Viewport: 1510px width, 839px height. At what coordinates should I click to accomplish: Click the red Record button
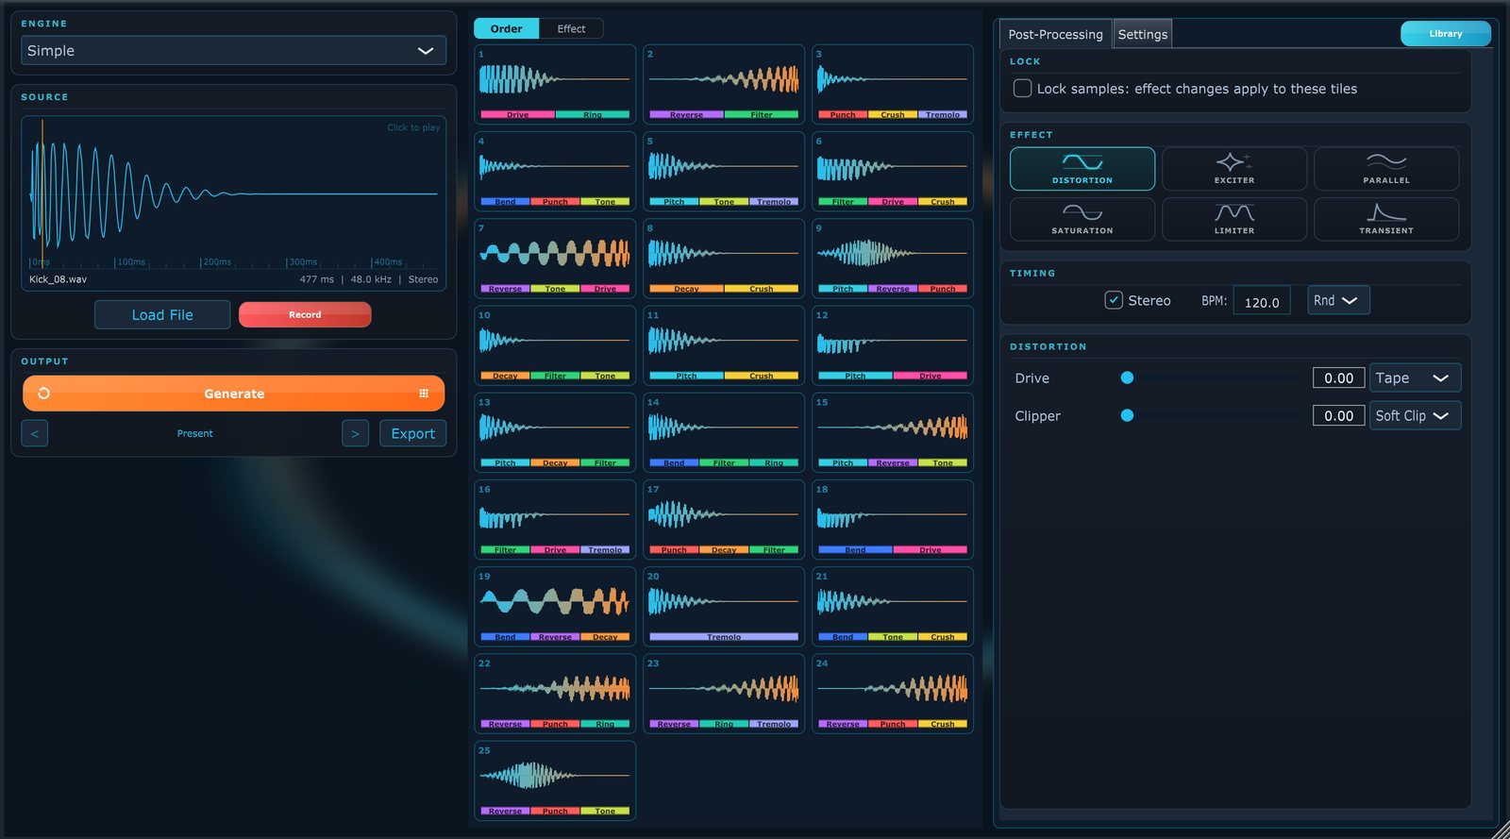click(x=305, y=314)
